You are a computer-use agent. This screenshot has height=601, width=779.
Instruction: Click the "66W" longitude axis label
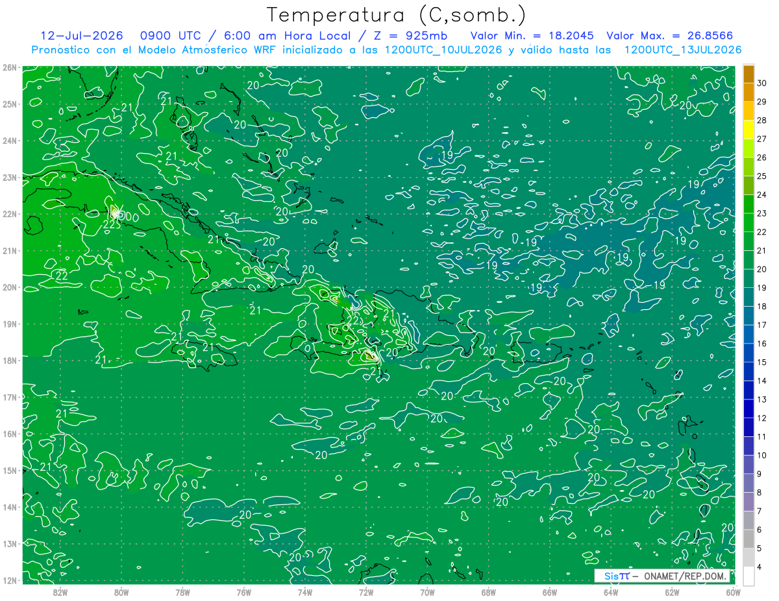(x=549, y=592)
